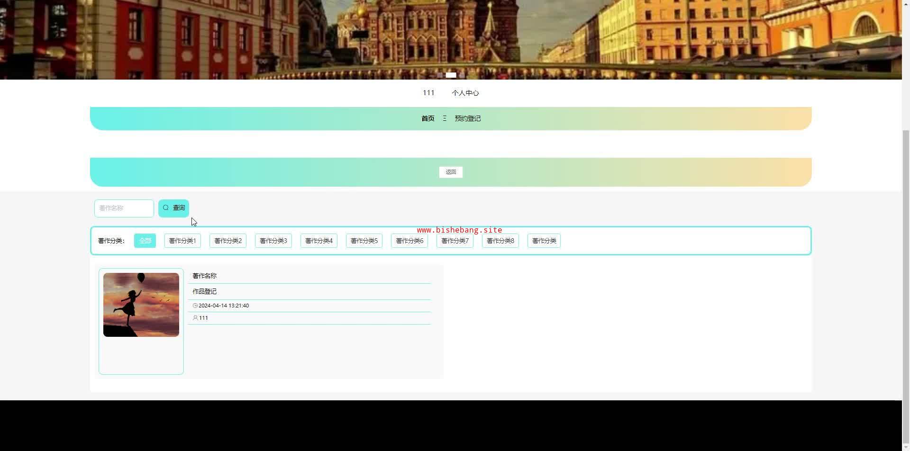Open the girl-with-balloon work thumbnail
The image size is (910, 451).
[141, 305]
